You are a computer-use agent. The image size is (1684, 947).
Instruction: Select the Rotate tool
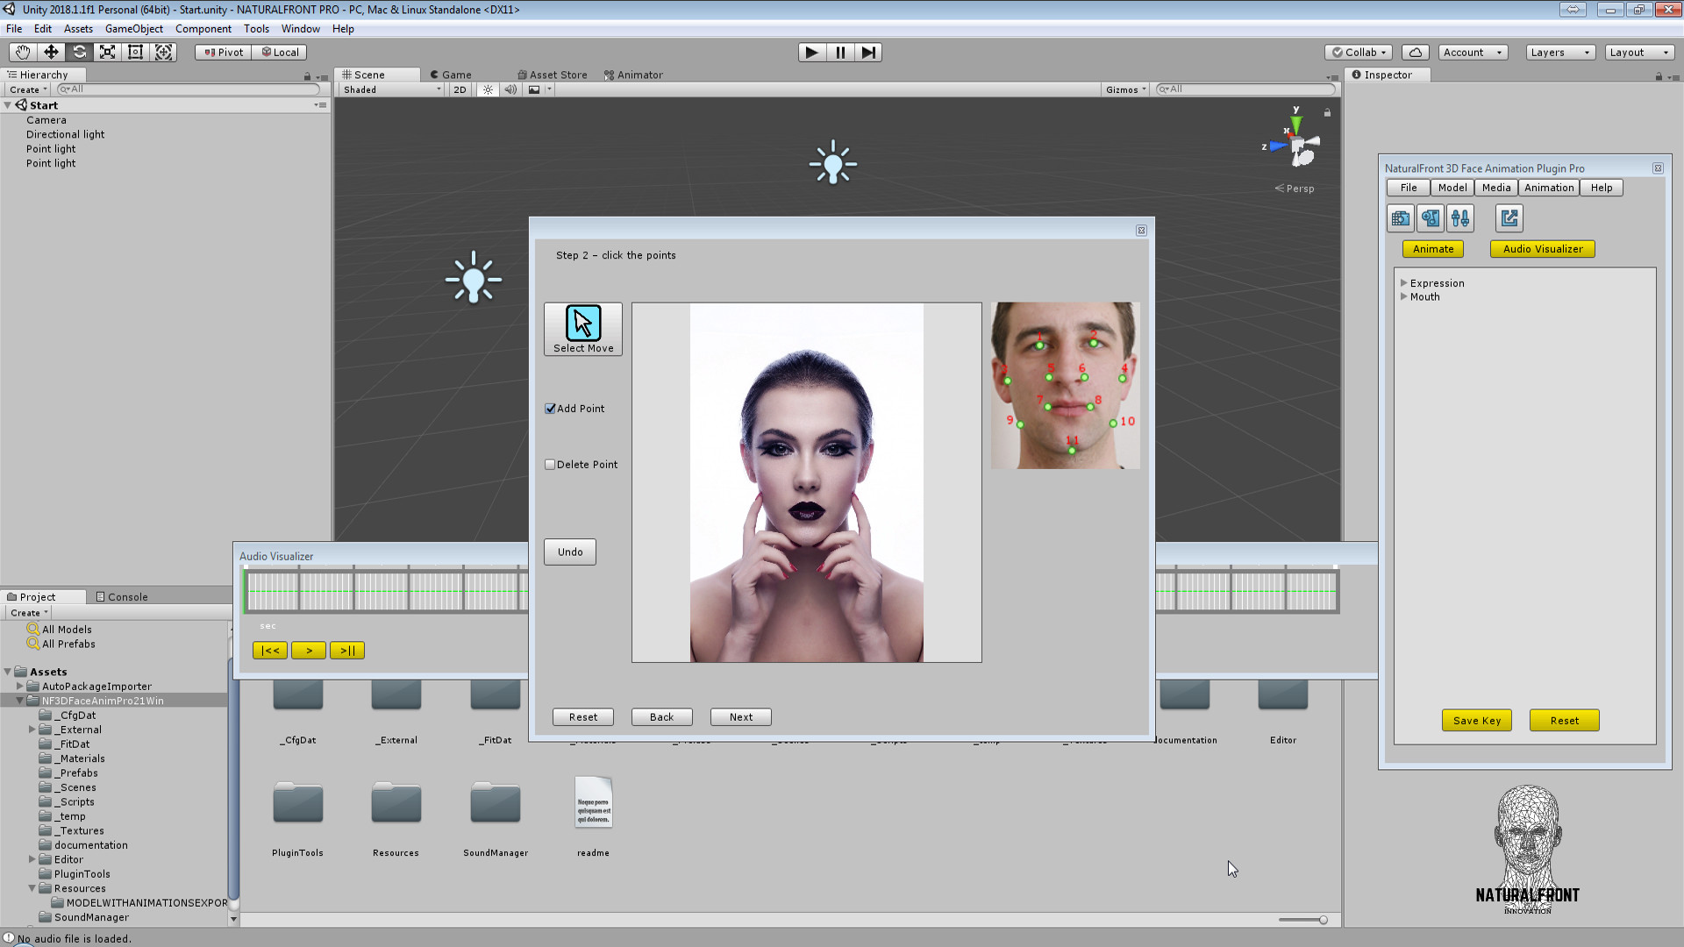pyautogui.click(x=80, y=52)
